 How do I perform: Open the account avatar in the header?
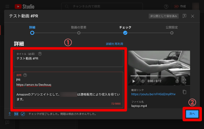[196, 6]
